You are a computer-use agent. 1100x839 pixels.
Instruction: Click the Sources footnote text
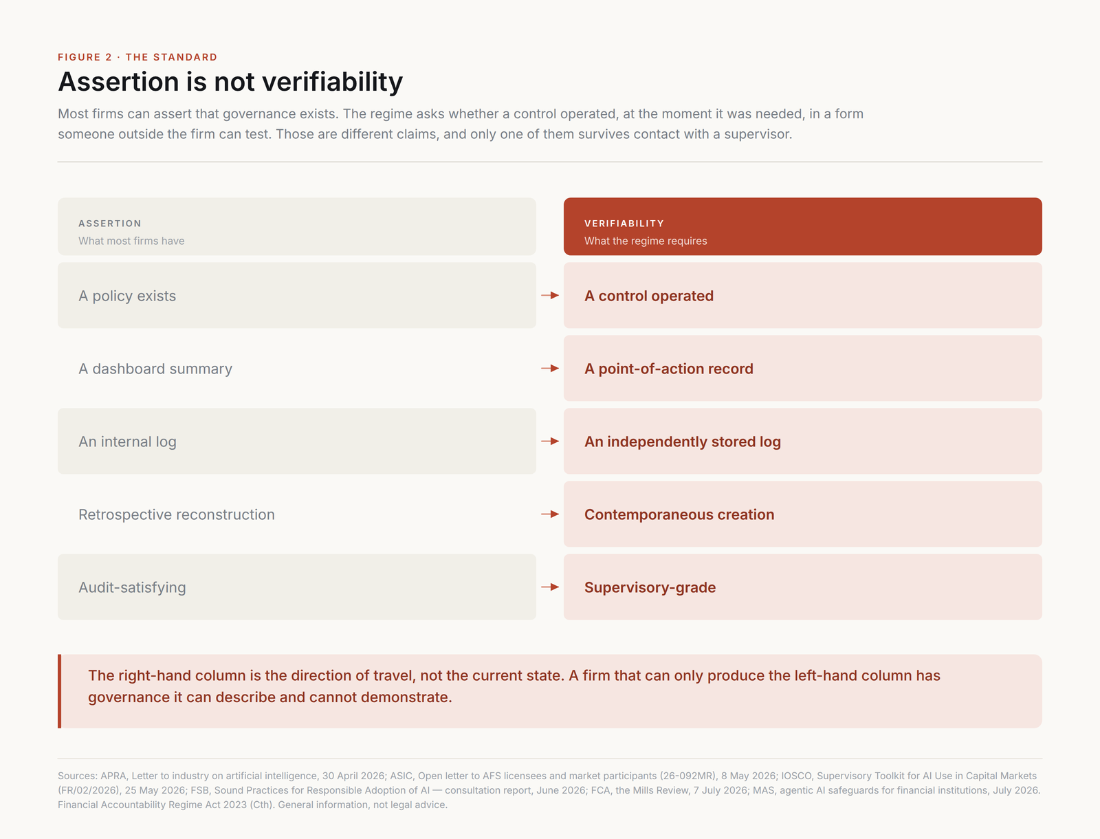click(x=549, y=790)
